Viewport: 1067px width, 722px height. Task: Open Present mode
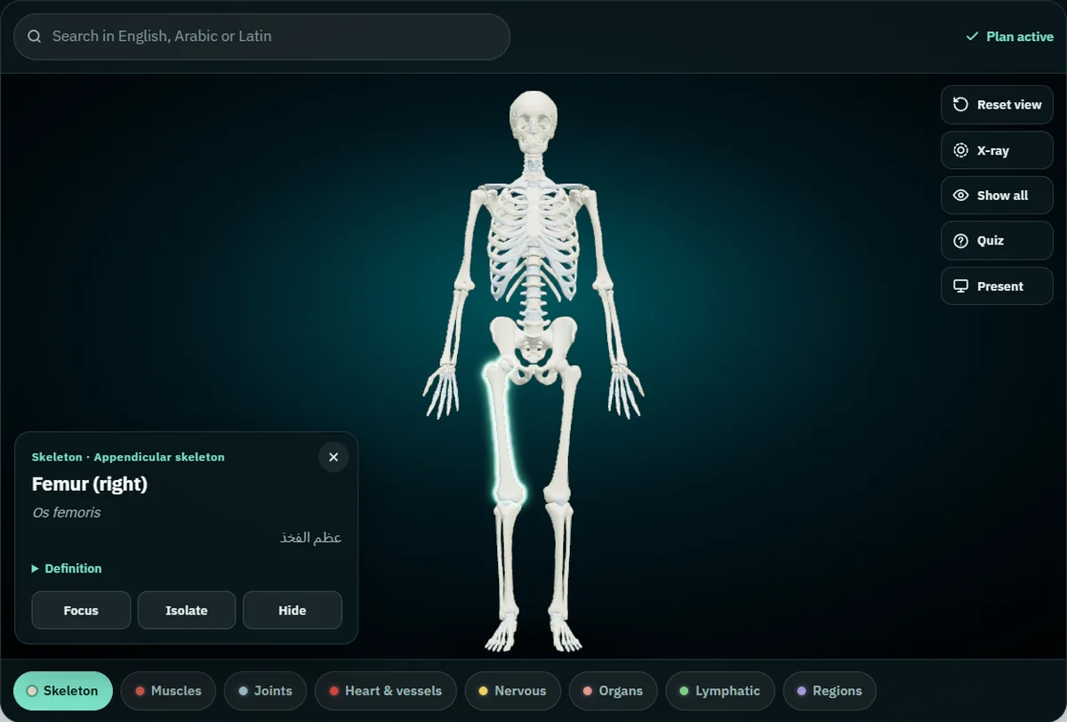tap(997, 286)
